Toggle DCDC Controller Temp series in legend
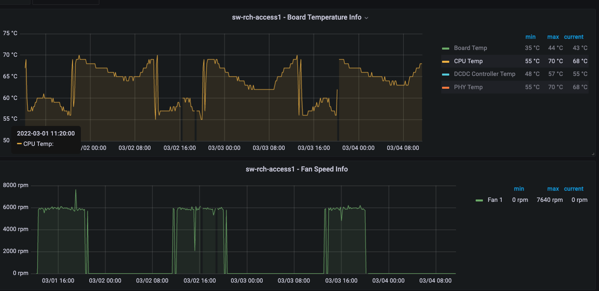 coord(484,74)
